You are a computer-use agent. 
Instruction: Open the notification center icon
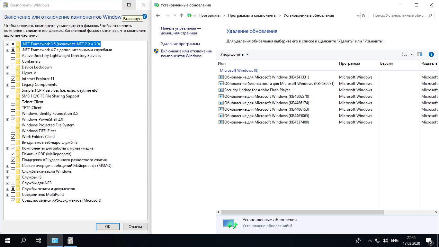click(x=429, y=240)
